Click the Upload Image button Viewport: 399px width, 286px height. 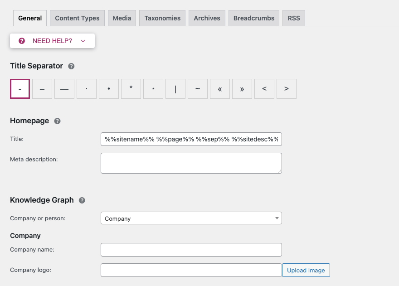[306, 270]
